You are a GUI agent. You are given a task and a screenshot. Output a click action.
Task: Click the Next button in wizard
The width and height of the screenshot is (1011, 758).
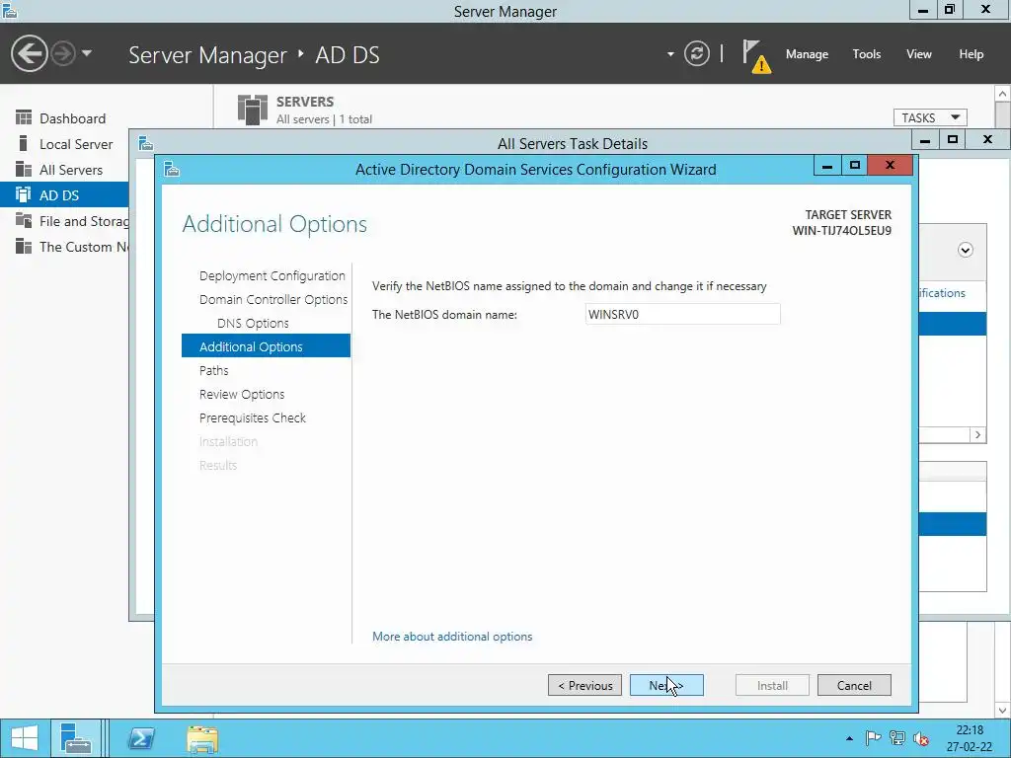(666, 685)
